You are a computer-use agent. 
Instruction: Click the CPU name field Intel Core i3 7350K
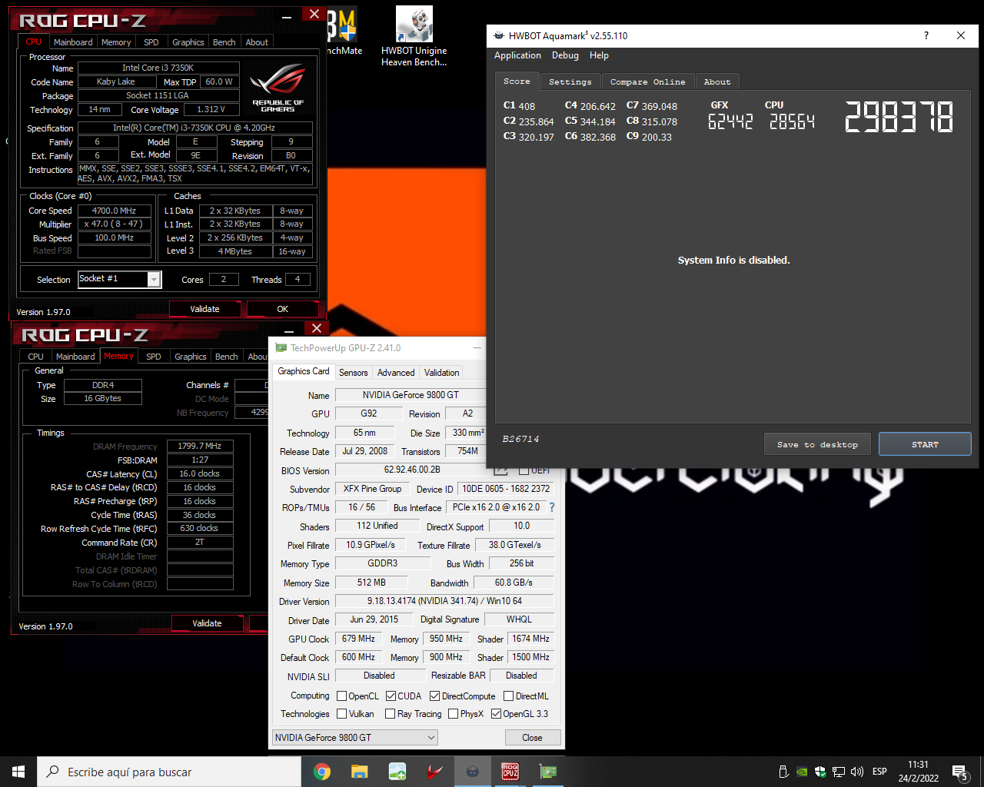pyautogui.click(x=158, y=68)
